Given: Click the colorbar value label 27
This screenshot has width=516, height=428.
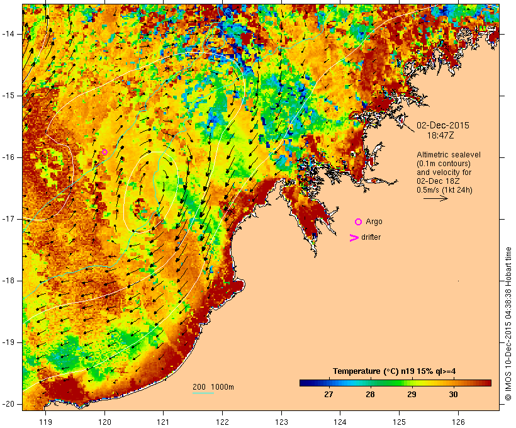Looking at the screenshot, I should 328,394.
